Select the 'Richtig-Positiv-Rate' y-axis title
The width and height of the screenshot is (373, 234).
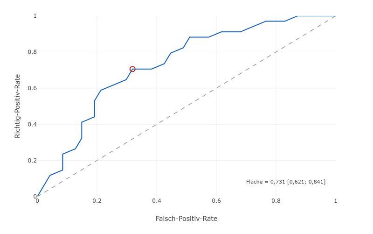tap(17, 106)
